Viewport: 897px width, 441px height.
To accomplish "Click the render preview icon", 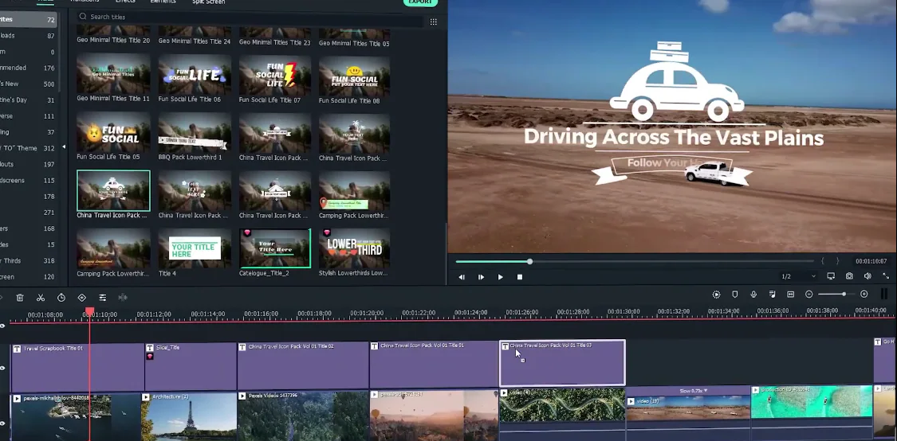I will pos(716,295).
